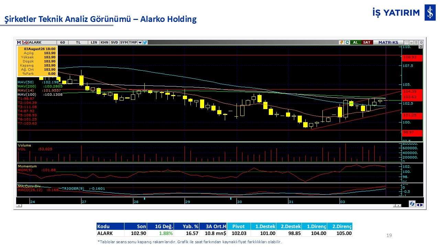Click the T2:104.39 trend line label
Viewport: 440px width, 247px height.
27,103
